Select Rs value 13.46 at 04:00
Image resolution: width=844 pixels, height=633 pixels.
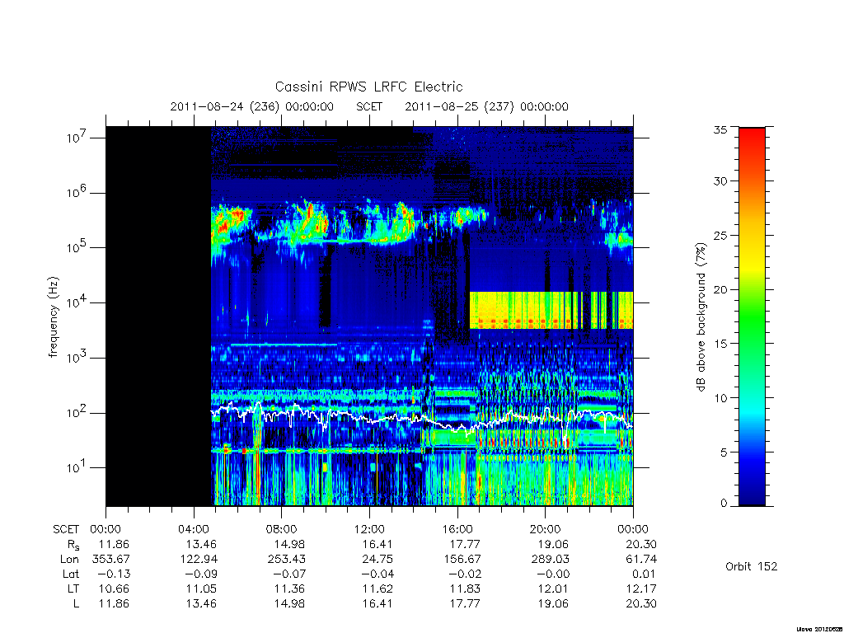click(x=201, y=545)
